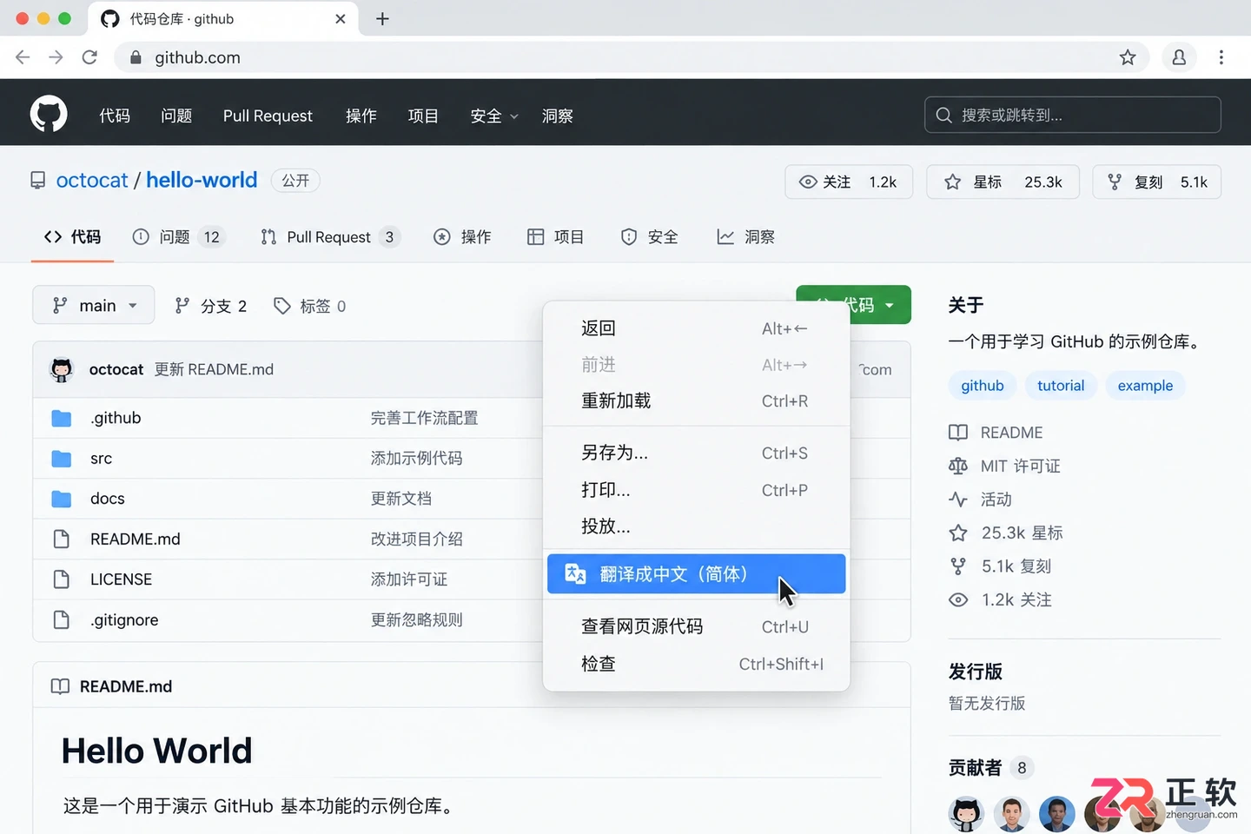
Task: Click the book icon beside README.md heading
Action: pyautogui.click(x=60, y=686)
